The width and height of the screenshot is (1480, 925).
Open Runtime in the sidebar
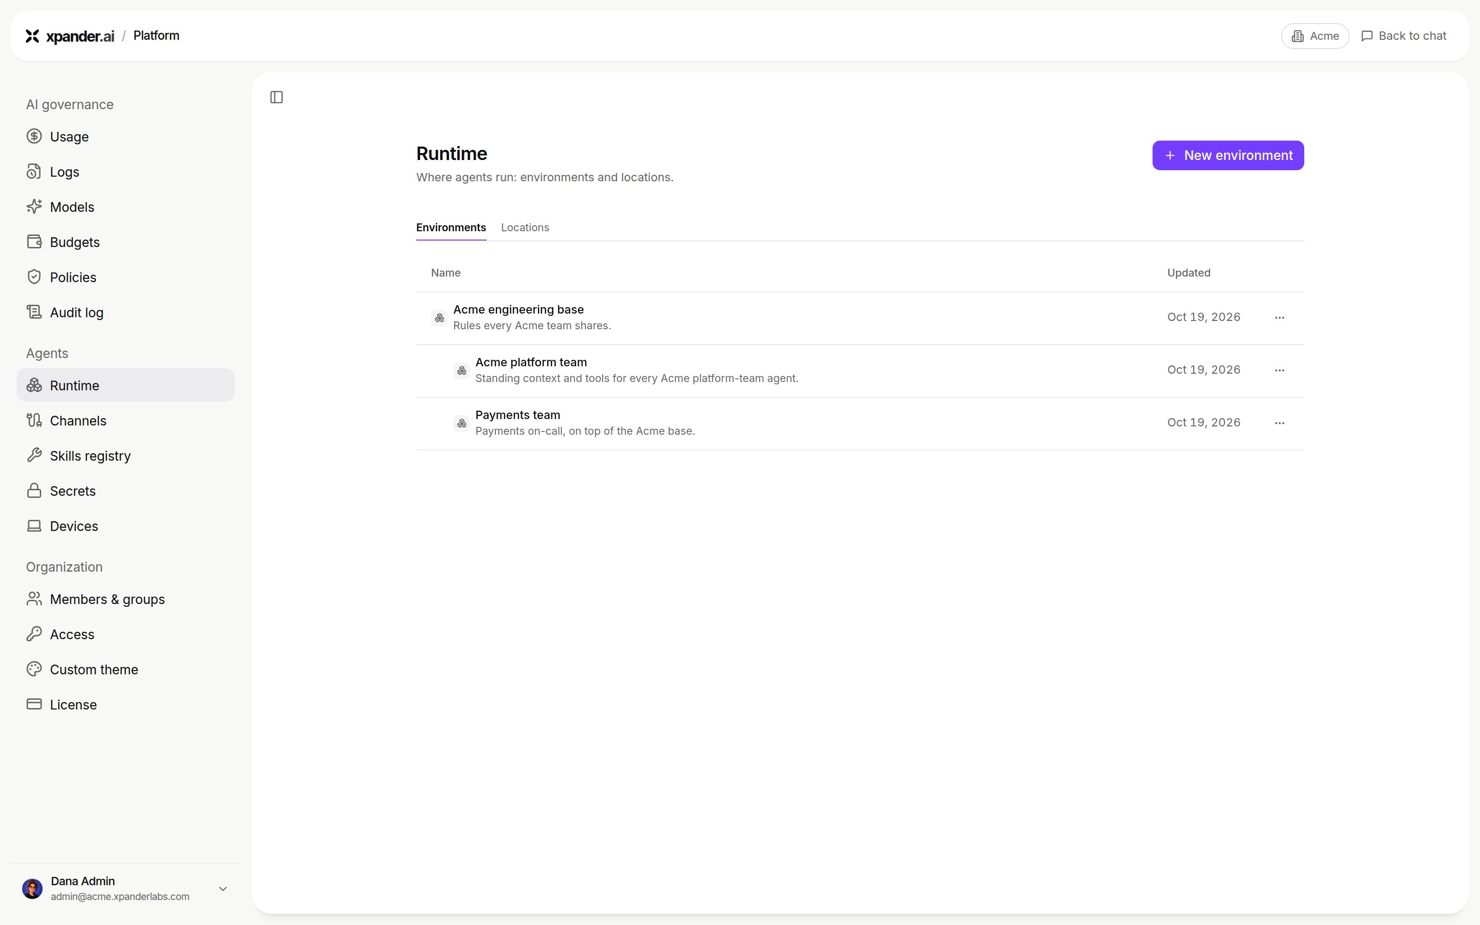click(x=125, y=385)
